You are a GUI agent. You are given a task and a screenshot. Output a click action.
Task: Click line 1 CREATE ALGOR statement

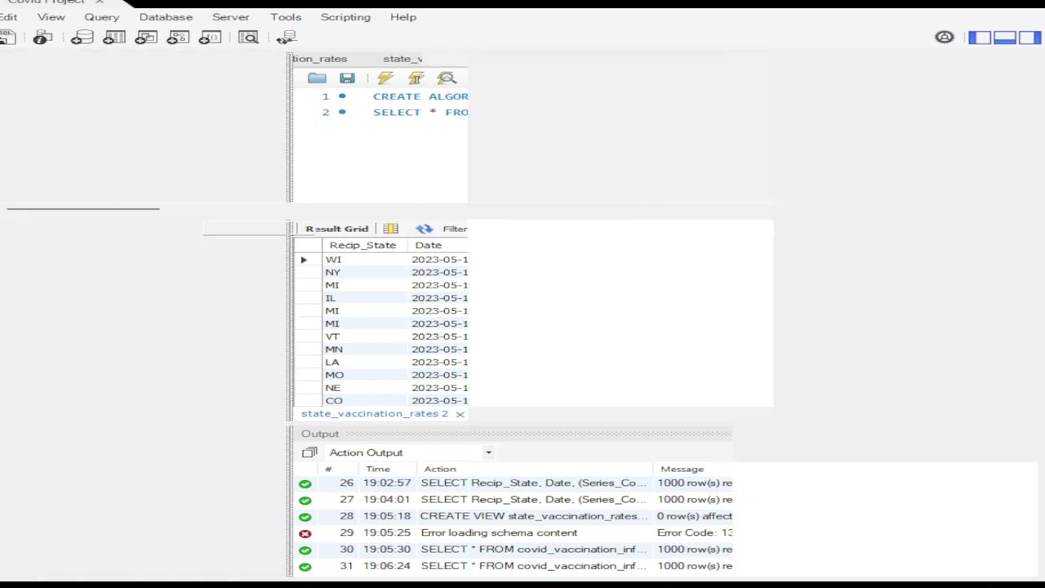pyautogui.click(x=420, y=96)
